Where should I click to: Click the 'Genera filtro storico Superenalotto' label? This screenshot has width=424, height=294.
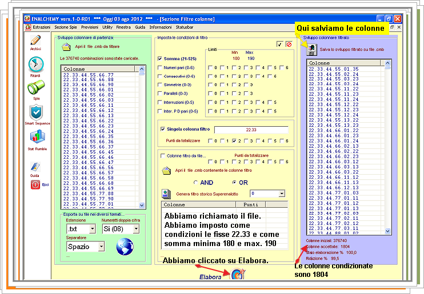(207, 194)
